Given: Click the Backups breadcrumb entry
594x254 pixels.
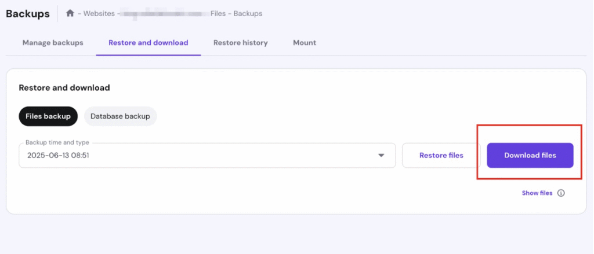Looking at the screenshot, I should coord(248,13).
